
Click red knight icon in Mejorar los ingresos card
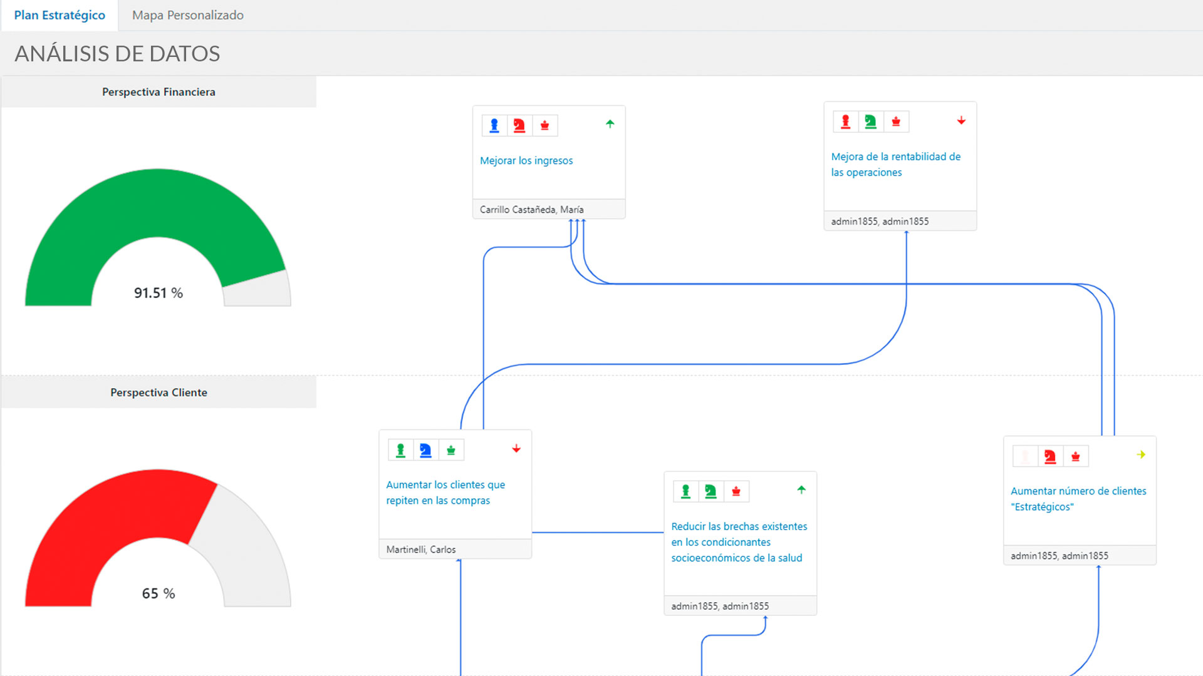519,126
